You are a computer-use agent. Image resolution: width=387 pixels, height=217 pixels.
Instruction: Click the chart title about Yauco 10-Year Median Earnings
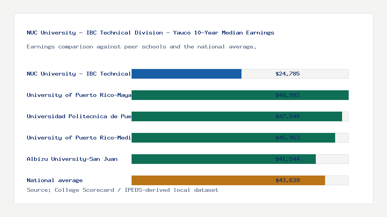[150, 33]
